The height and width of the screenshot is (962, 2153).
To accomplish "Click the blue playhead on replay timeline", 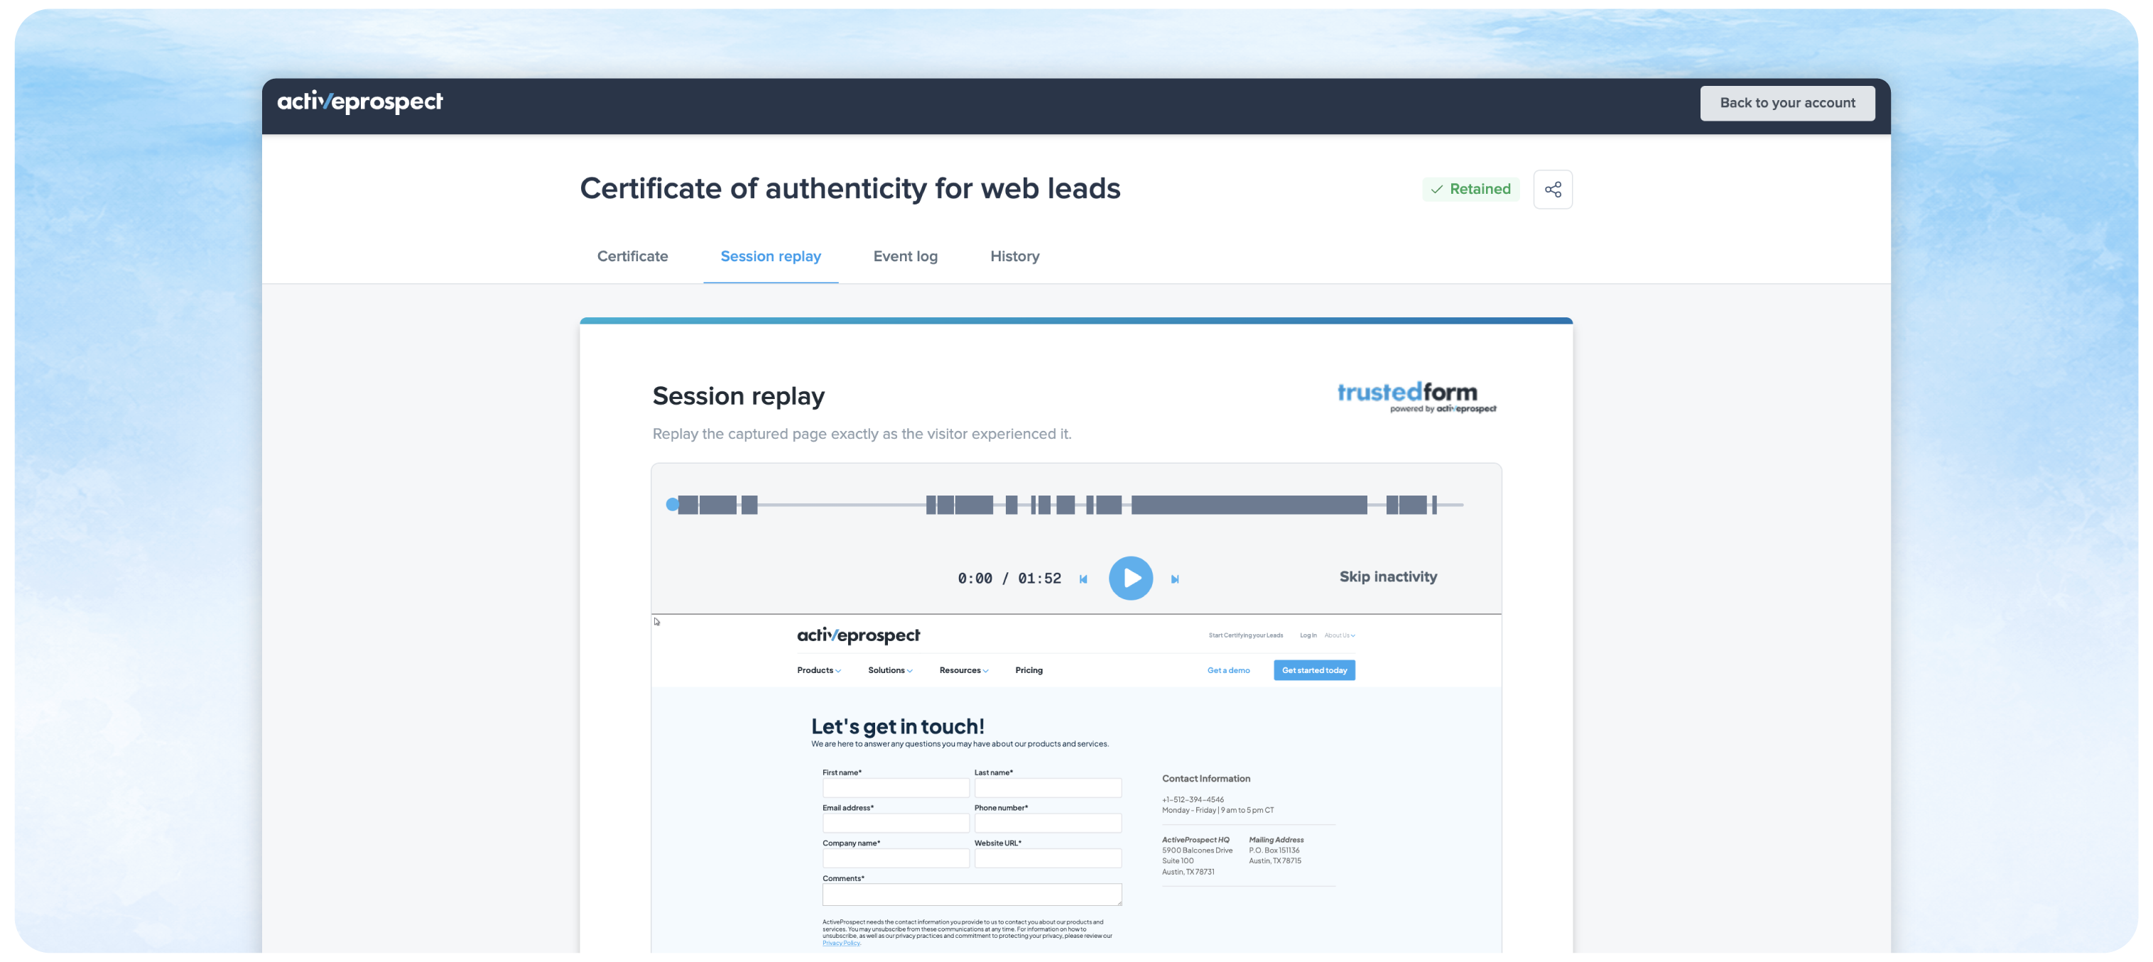I will pos(672,504).
